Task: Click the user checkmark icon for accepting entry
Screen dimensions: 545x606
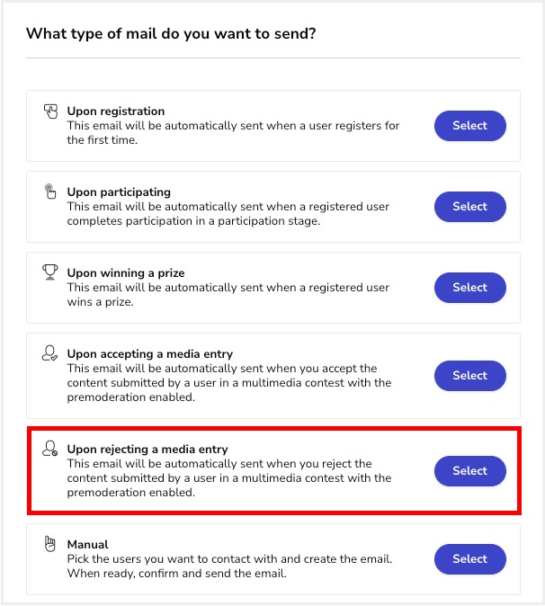Action: [49, 353]
